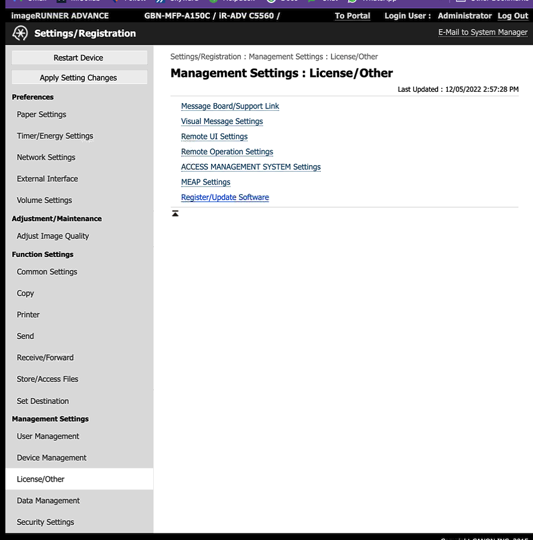The image size is (533, 540).
Task: Open Adjust Image Quality
Action: coord(52,236)
